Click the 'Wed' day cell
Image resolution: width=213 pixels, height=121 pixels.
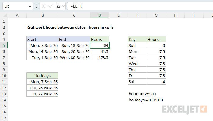137,64
